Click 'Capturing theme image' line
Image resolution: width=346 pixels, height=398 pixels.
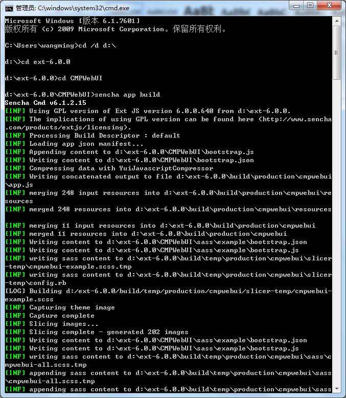coord(60,307)
